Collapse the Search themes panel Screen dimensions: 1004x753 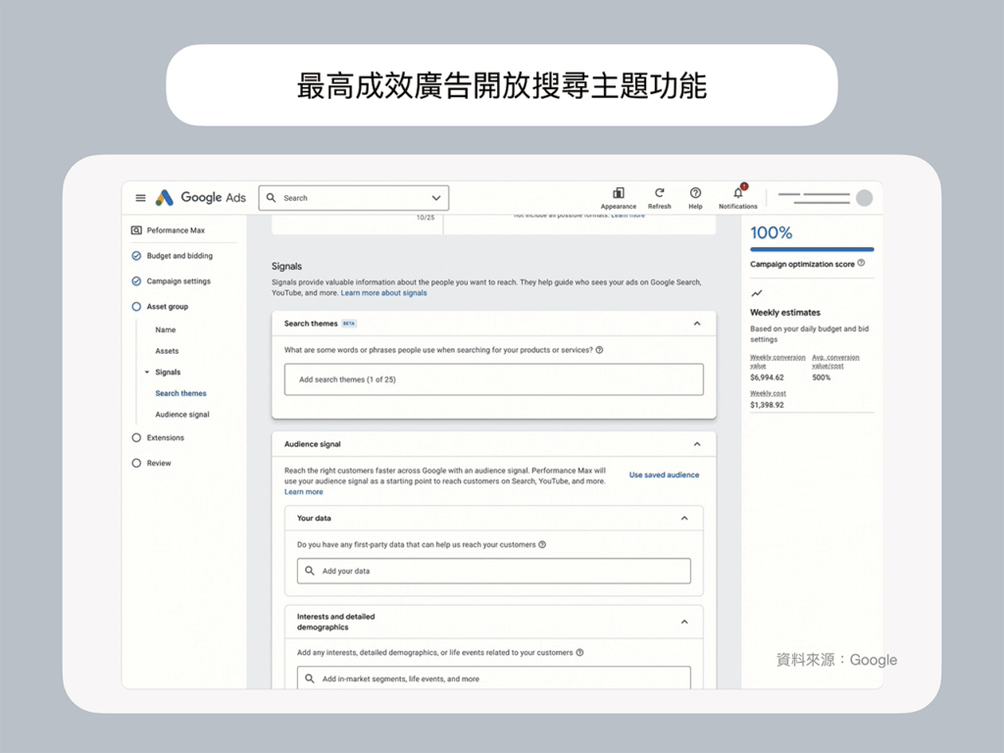click(x=697, y=324)
